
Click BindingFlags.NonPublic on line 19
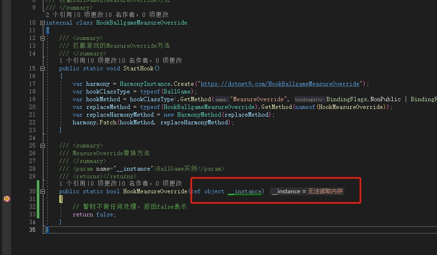pos(363,99)
